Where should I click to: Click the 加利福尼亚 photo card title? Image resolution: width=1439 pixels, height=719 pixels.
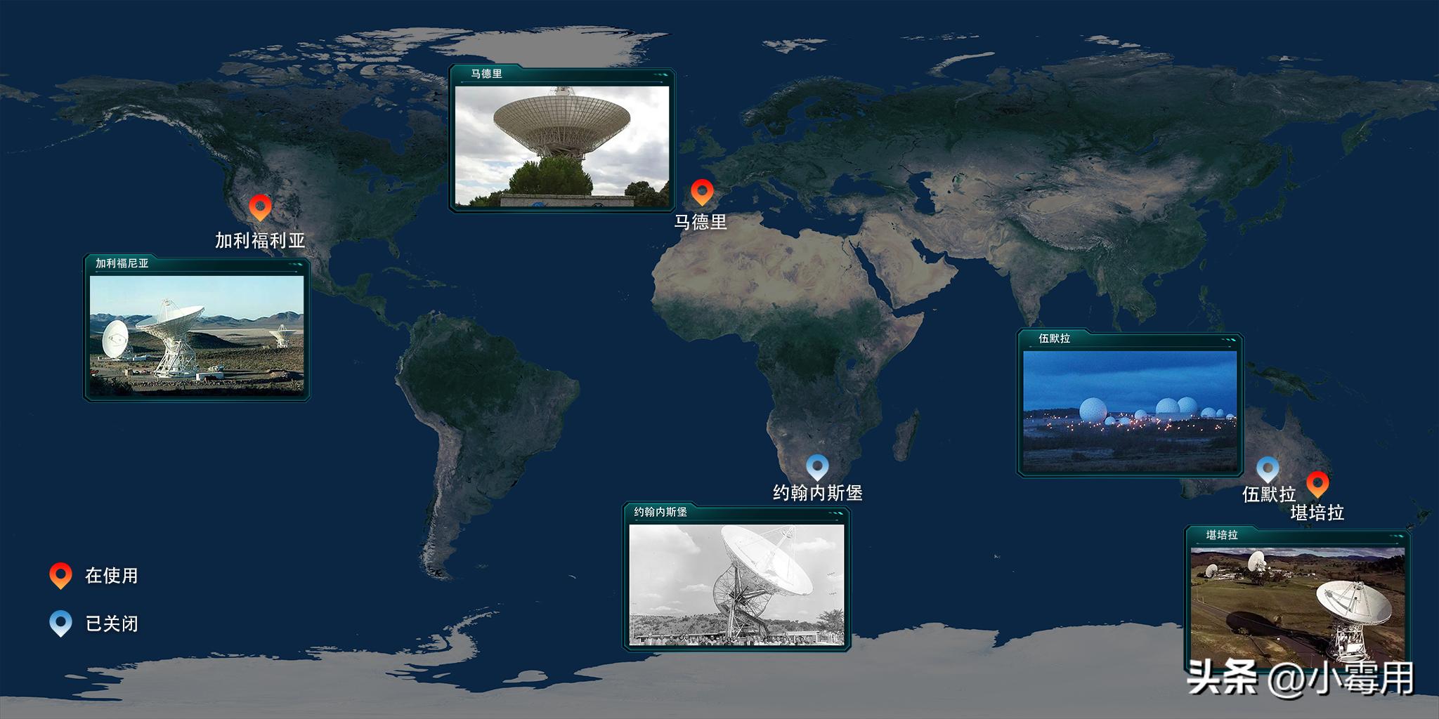pyautogui.click(x=122, y=263)
